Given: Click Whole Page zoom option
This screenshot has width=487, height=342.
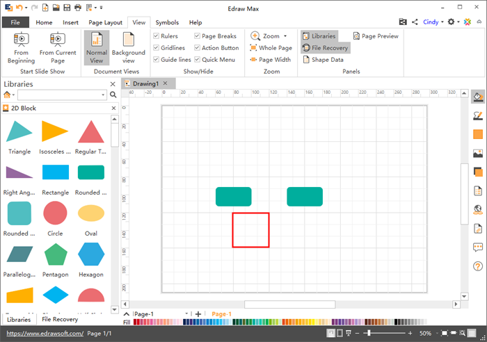Looking at the screenshot, I should point(271,48).
